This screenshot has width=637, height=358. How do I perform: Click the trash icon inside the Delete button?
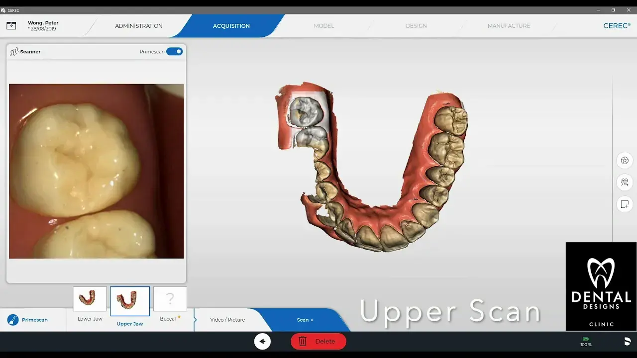click(x=303, y=342)
